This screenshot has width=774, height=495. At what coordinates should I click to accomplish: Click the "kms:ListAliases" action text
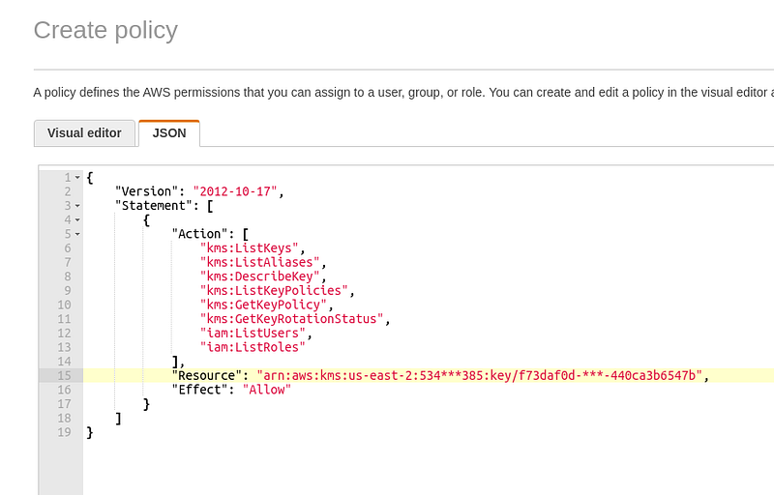coord(259,262)
